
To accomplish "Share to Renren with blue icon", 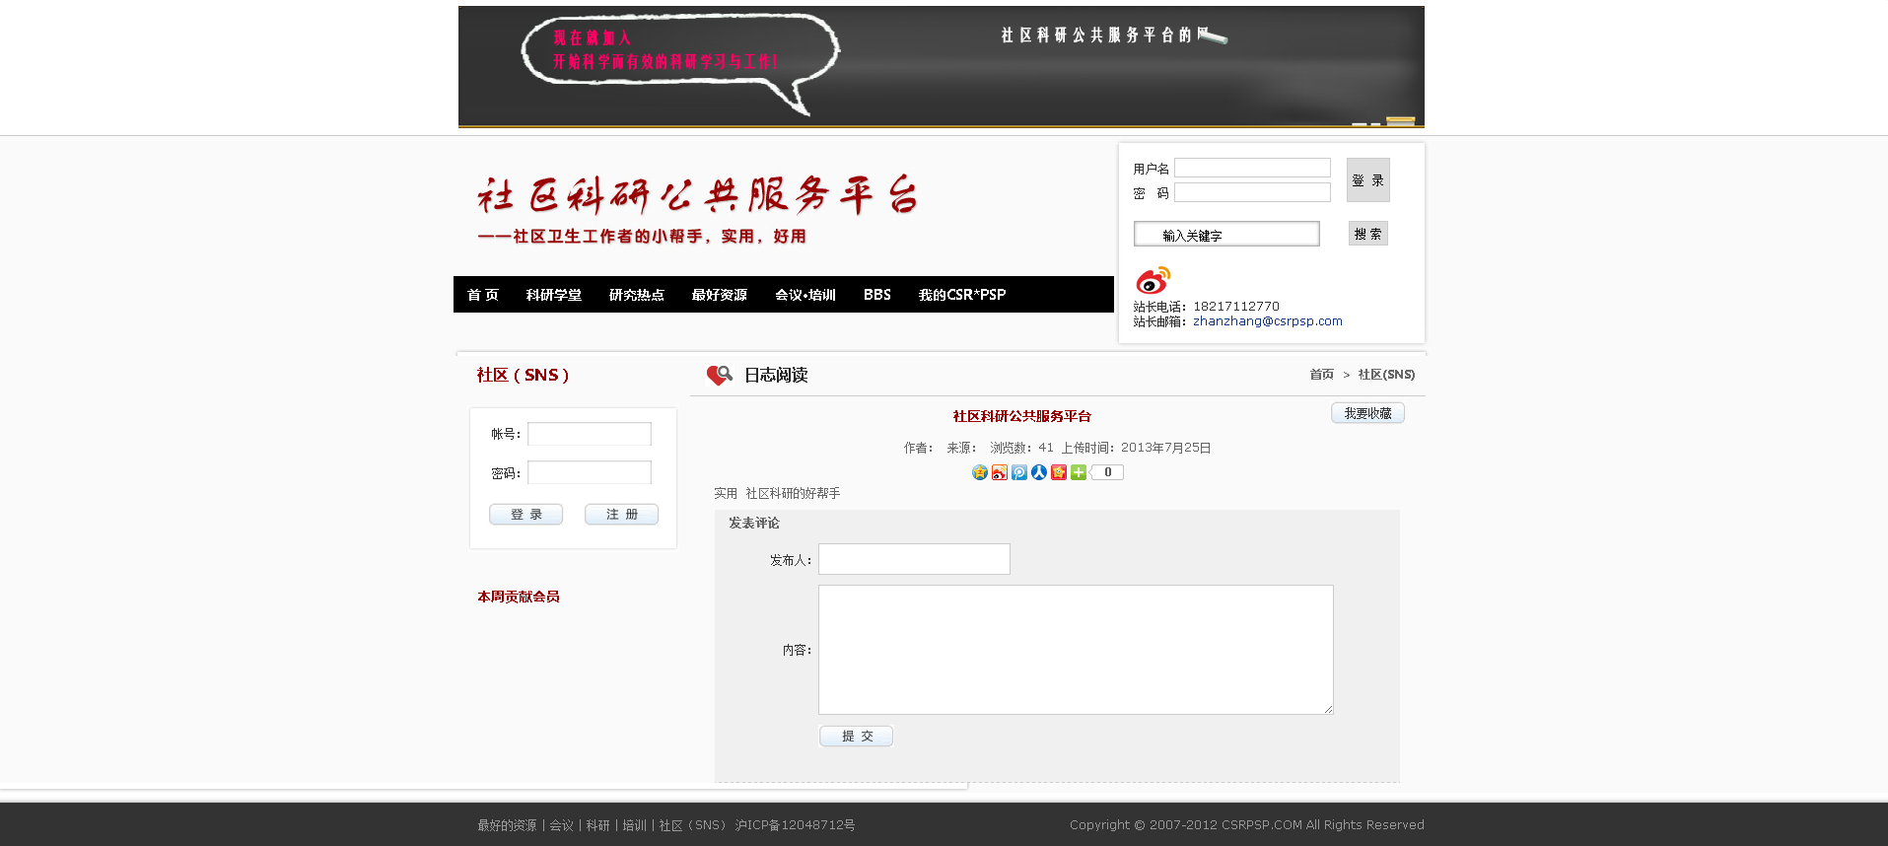I will coord(1038,472).
